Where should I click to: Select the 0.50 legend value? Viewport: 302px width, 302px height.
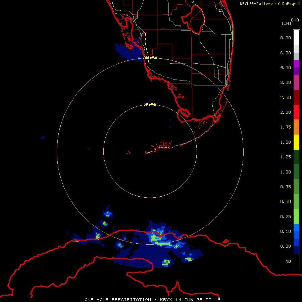(286, 202)
